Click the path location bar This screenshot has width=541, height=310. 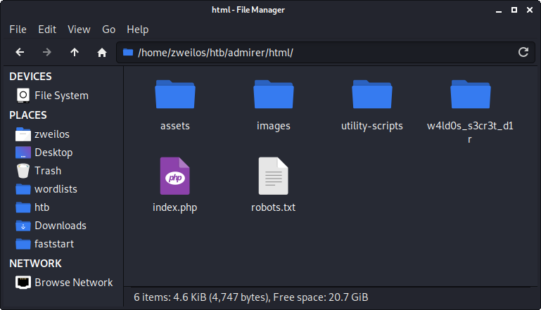pos(317,53)
